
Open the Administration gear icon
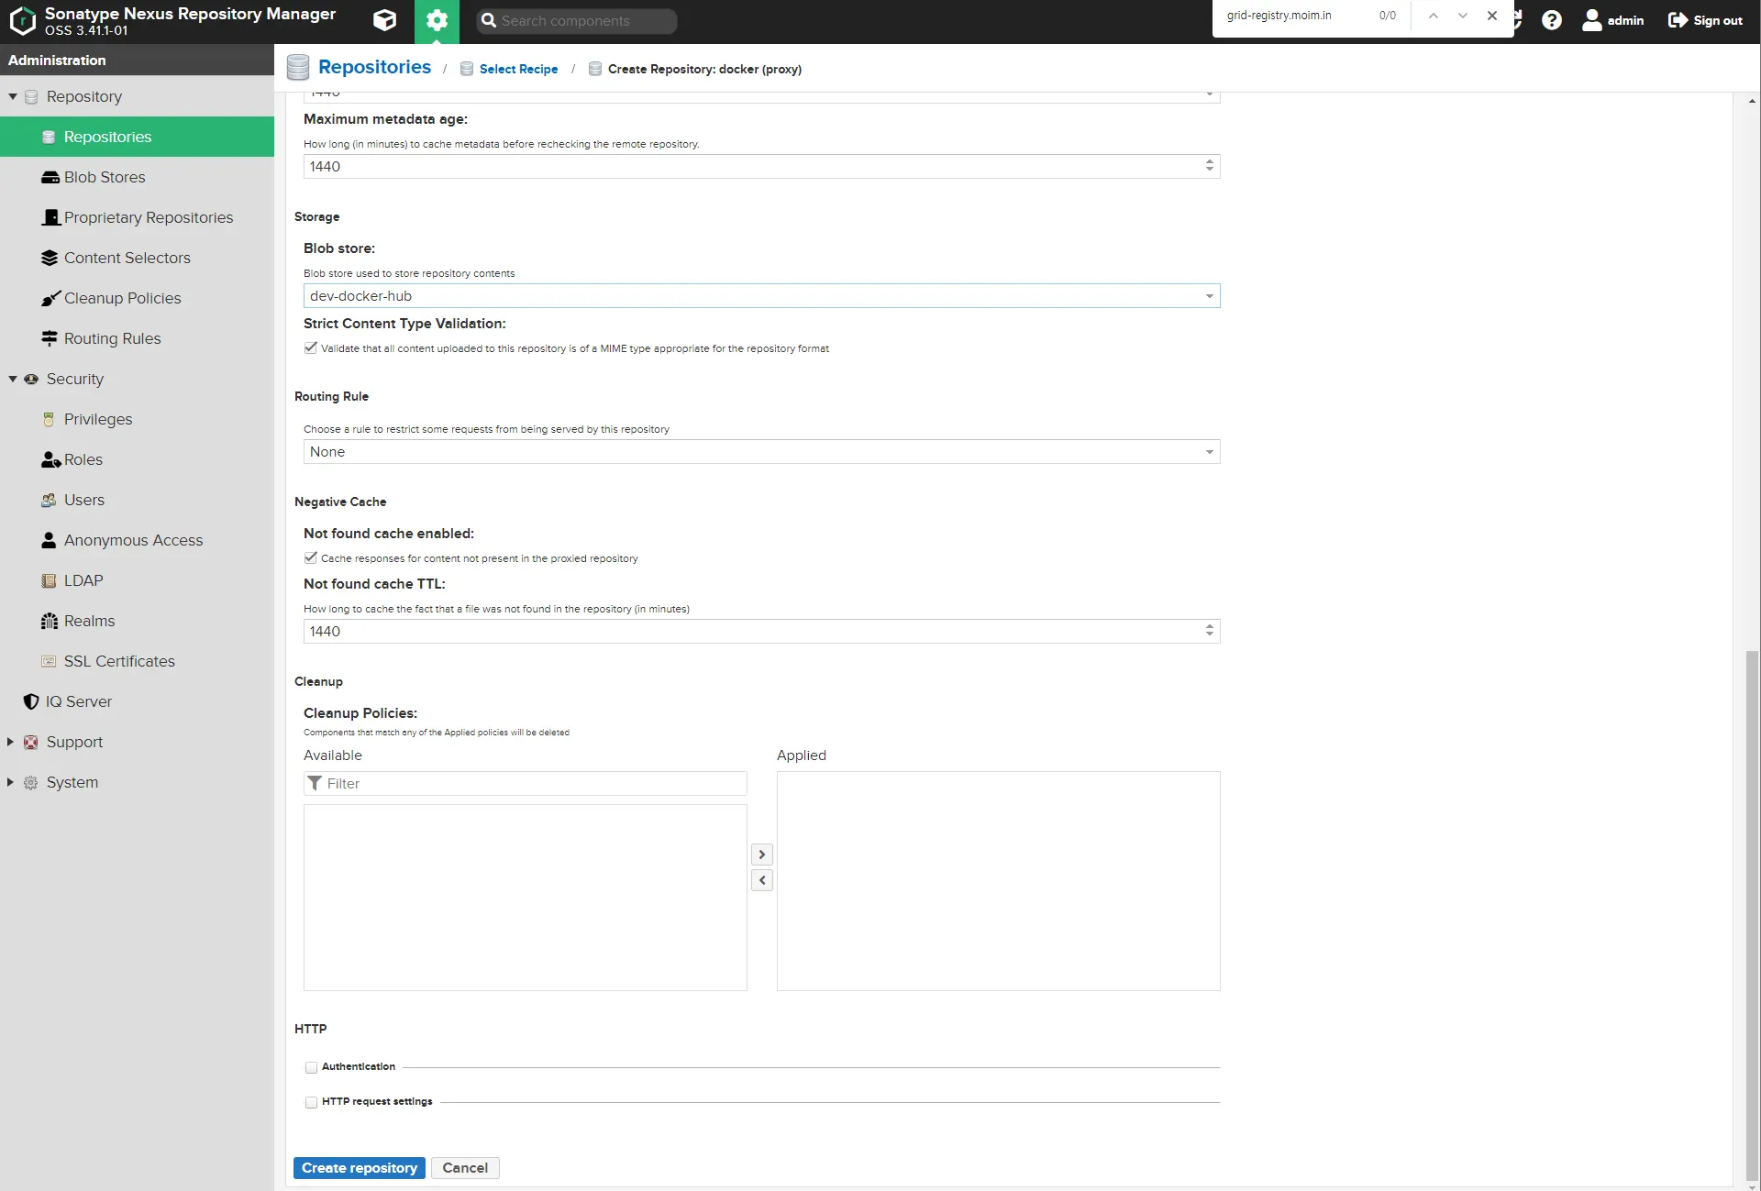[437, 20]
